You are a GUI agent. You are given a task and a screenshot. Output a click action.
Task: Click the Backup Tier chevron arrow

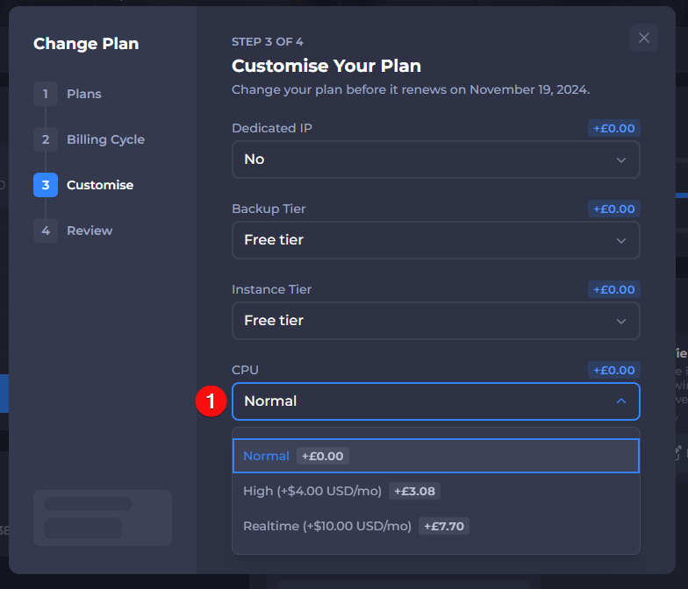coord(621,240)
